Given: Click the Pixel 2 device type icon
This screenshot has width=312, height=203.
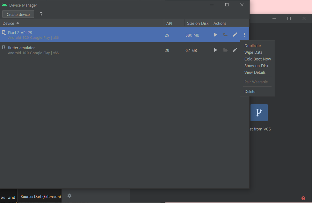Looking at the screenshot, I should [x=4, y=32].
